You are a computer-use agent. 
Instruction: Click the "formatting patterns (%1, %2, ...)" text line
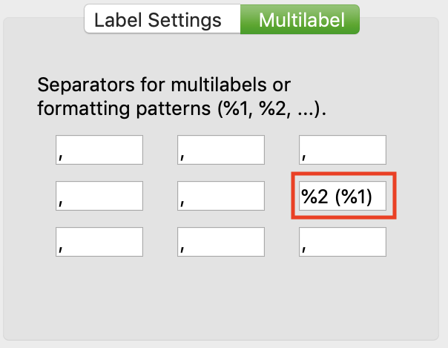[182, 109]
